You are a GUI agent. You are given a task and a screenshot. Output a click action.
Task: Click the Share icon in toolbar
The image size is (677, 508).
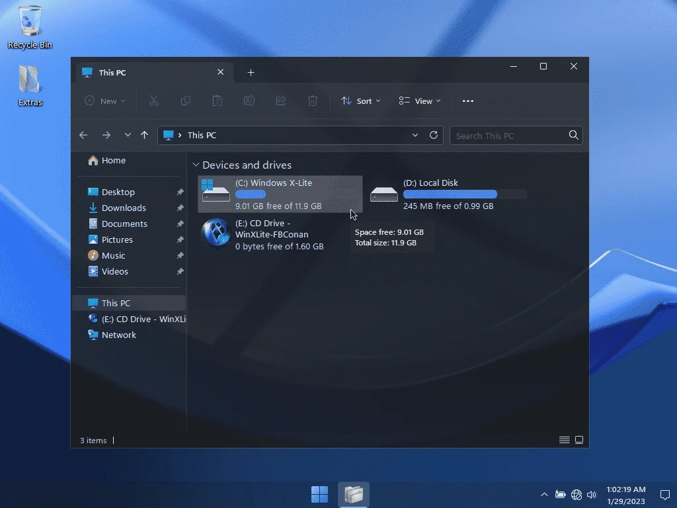pos(280,101)
